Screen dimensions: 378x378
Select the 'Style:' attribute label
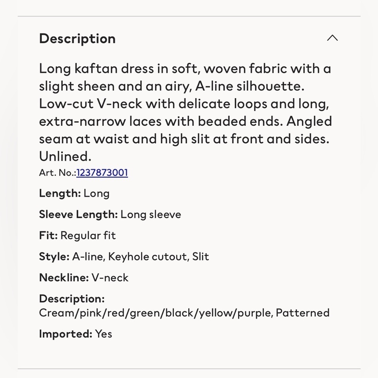[54, 257]
